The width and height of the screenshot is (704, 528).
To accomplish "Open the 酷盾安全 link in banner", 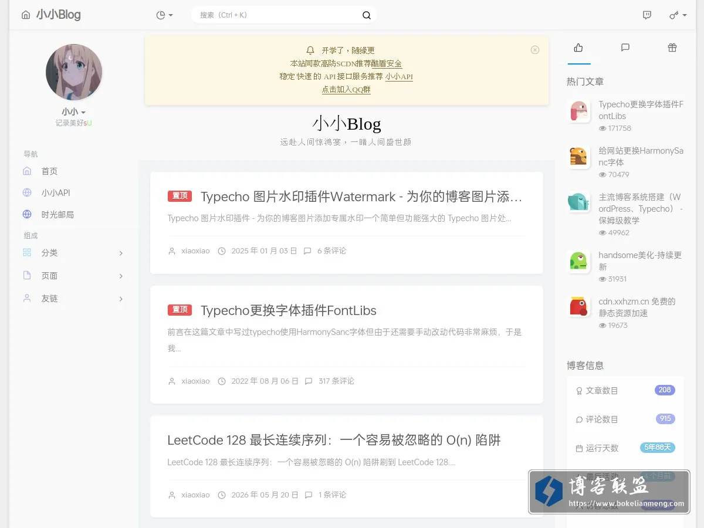I will (387, 63).
